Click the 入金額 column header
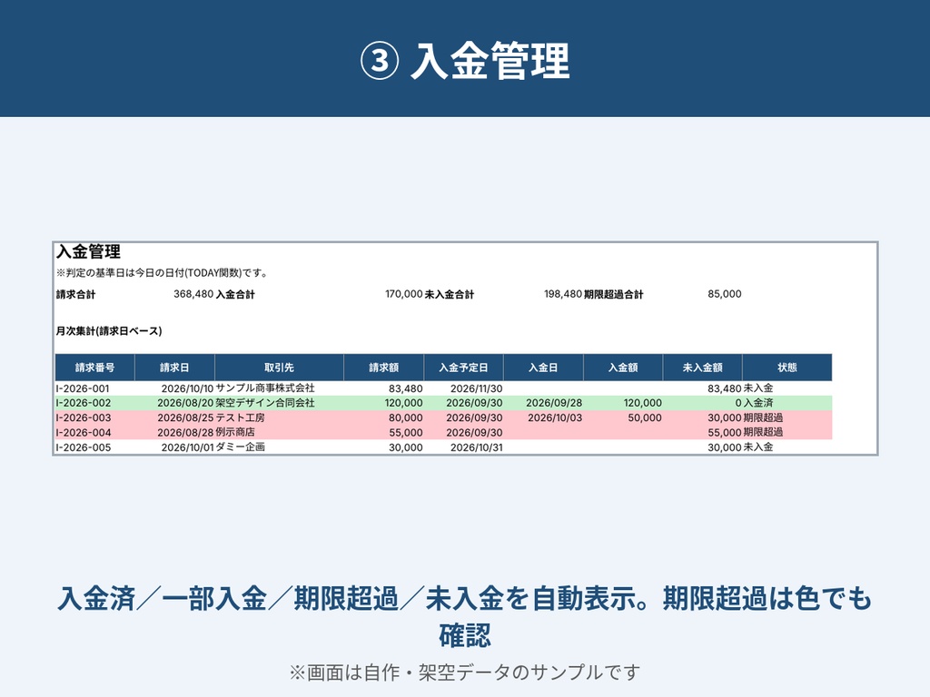Viewport: 930px width, 697px height. click(623, 368)
